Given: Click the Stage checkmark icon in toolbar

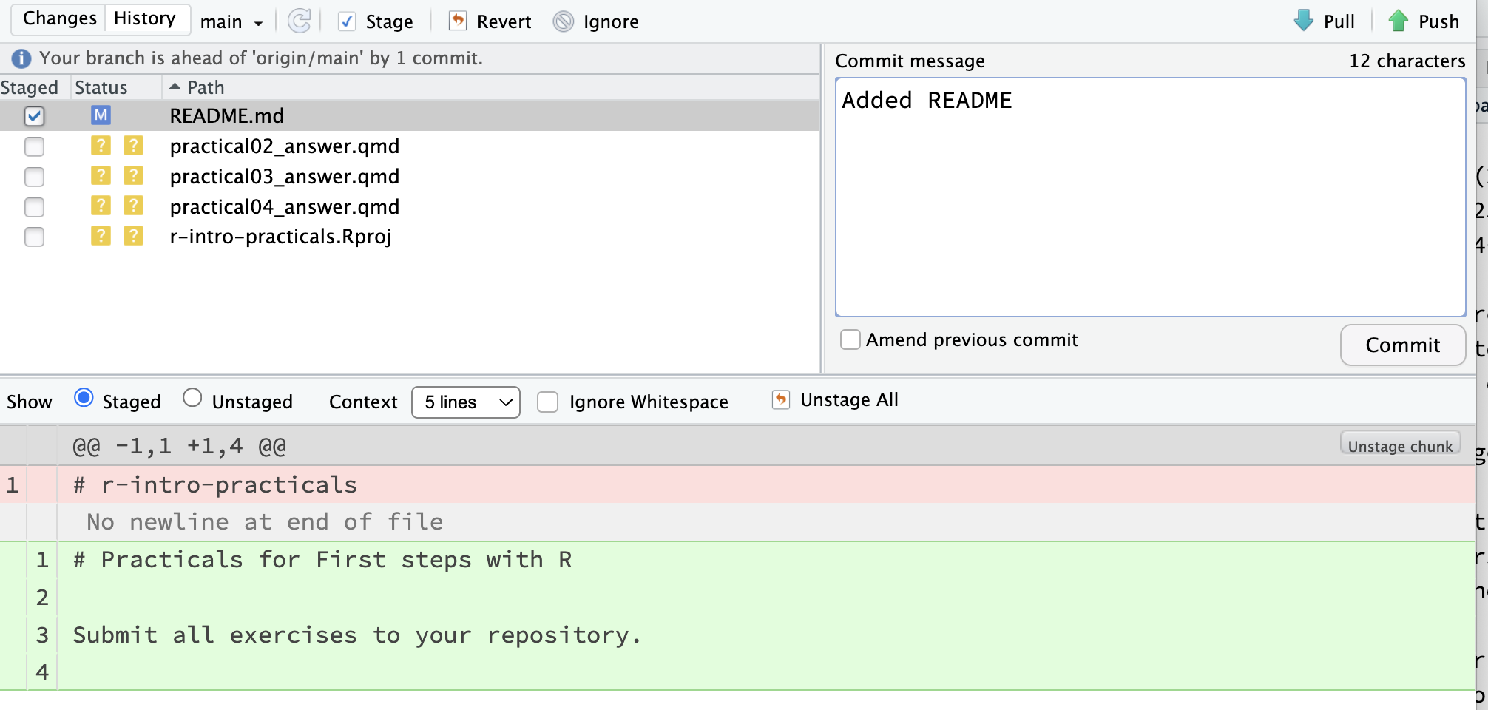Looking at the screenshot, I should [346, 21].
